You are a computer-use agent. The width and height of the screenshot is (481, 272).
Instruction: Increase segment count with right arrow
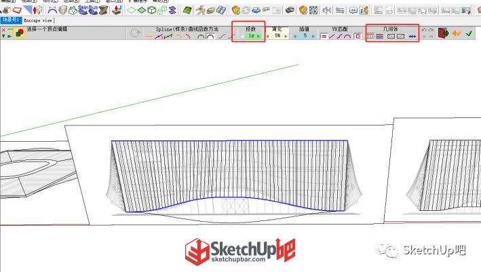pyautogui.click(x=258, y=36)
